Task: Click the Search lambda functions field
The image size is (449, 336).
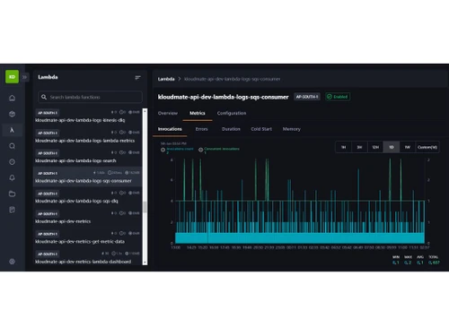Action: click(90, 97)
